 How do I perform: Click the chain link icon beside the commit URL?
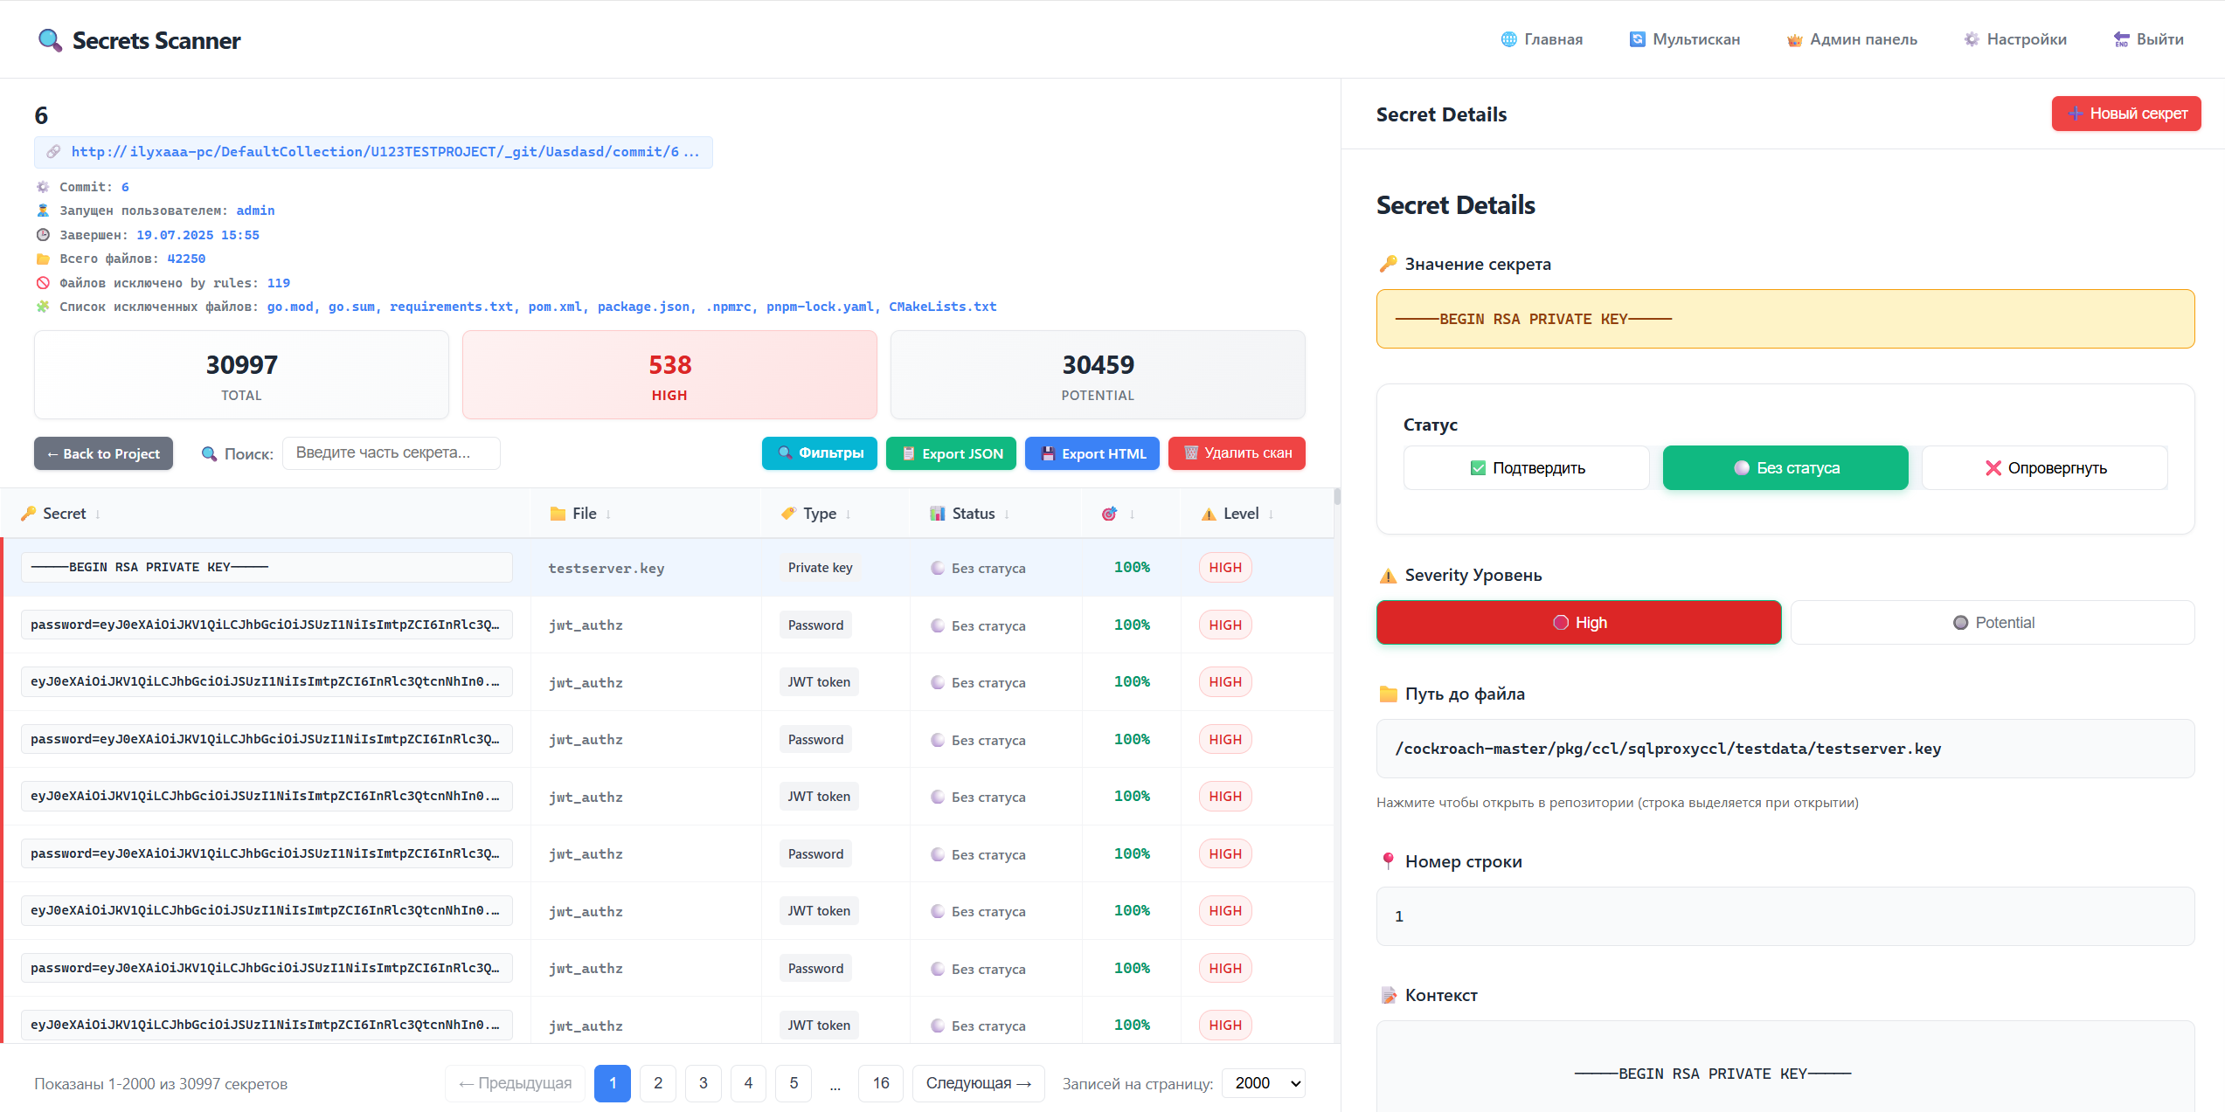click(x=54, y=152)
